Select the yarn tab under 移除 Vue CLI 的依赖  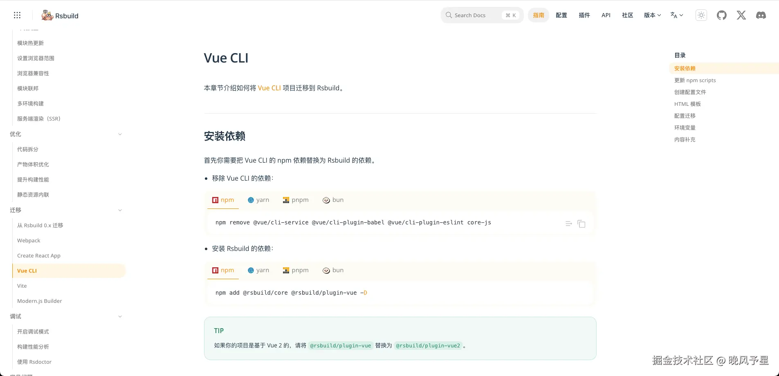[258, 200]
